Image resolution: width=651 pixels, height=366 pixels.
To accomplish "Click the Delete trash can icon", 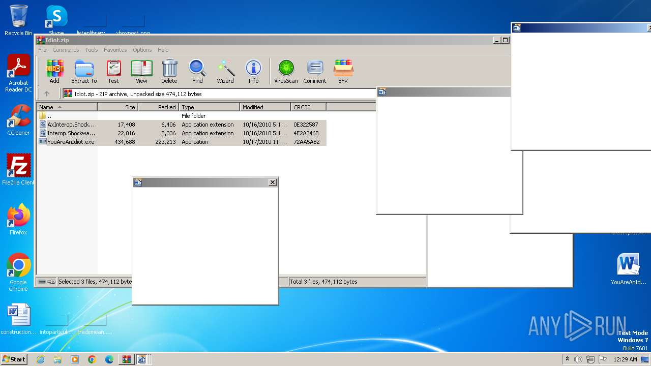I will click(x=169, y=71).
